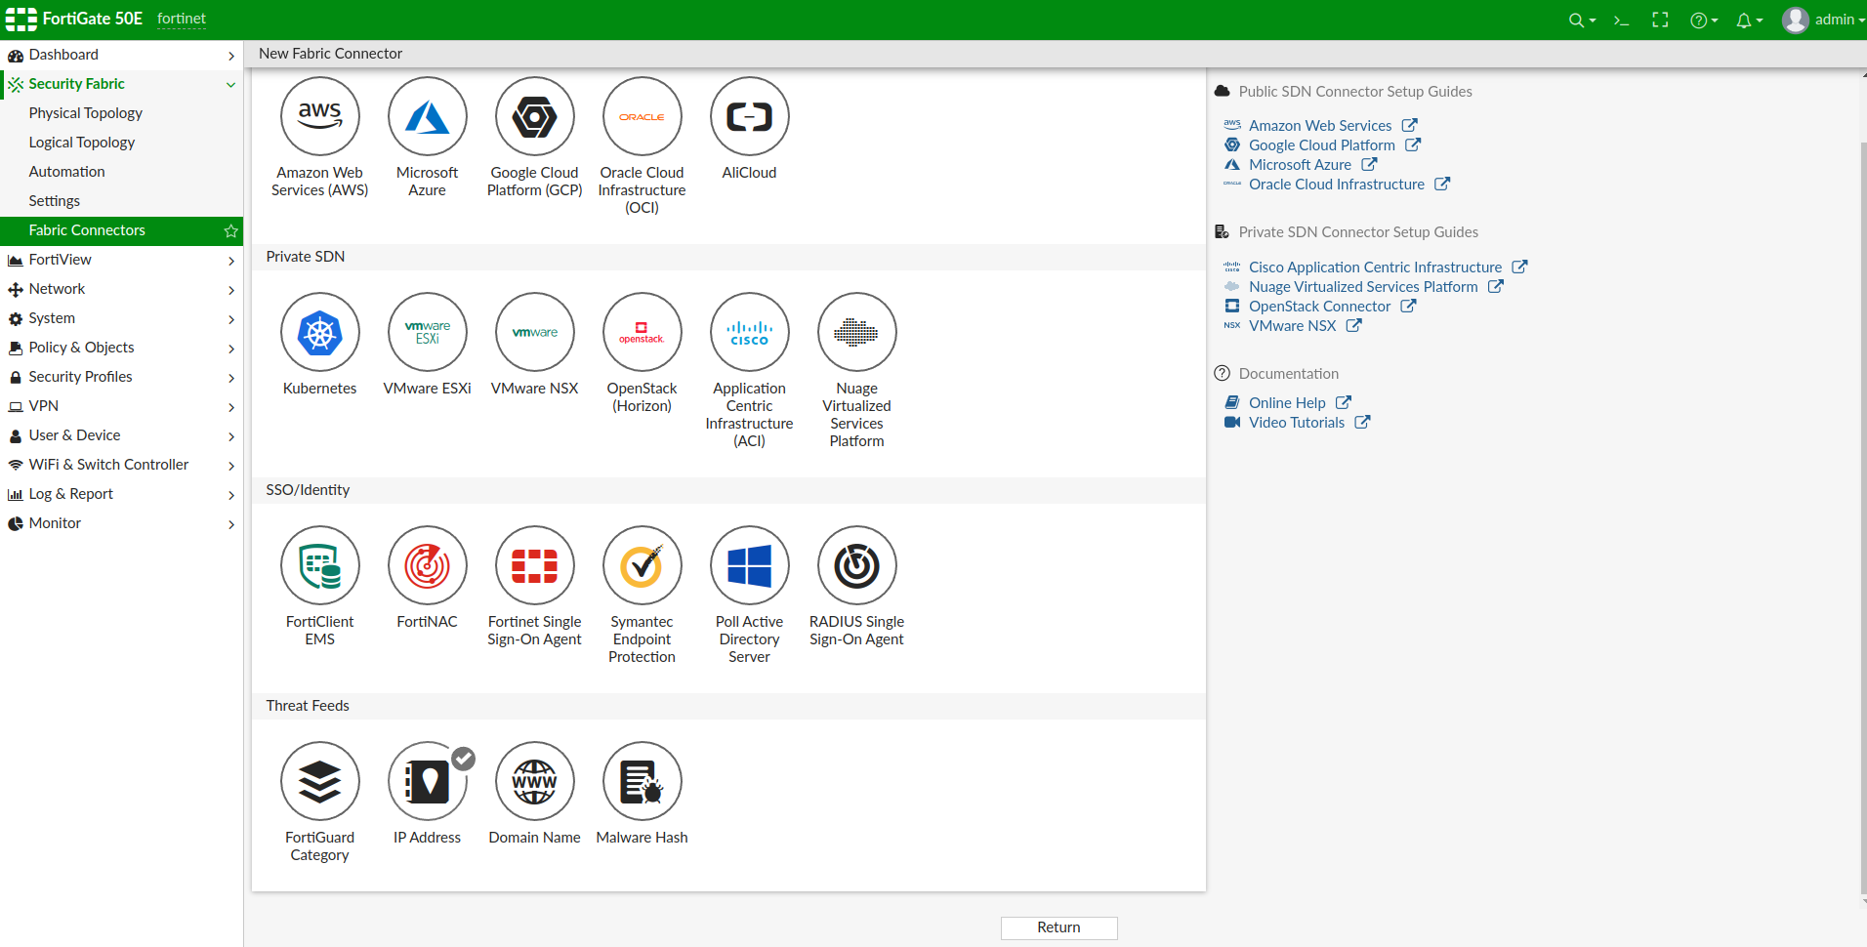Select the Amazon Web Services (AWS) connector icon
This screenshot has height=947, width=1867.
tap(320, 117)
